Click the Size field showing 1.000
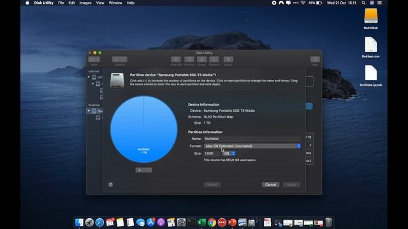The width and height of the screenshot is (408, 229). pos(212,153)
